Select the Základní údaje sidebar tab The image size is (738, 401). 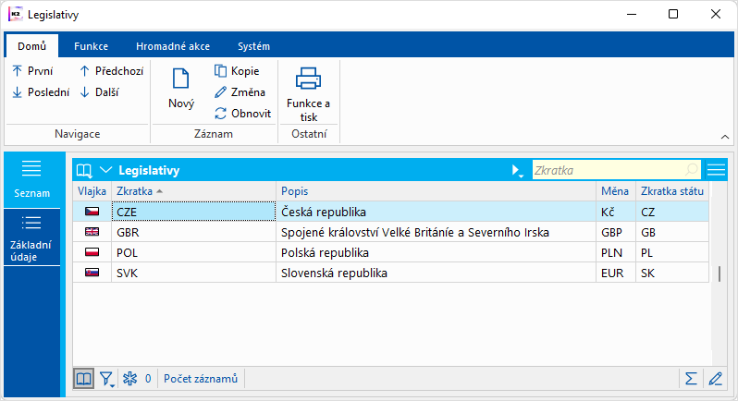tap(31, 237)
